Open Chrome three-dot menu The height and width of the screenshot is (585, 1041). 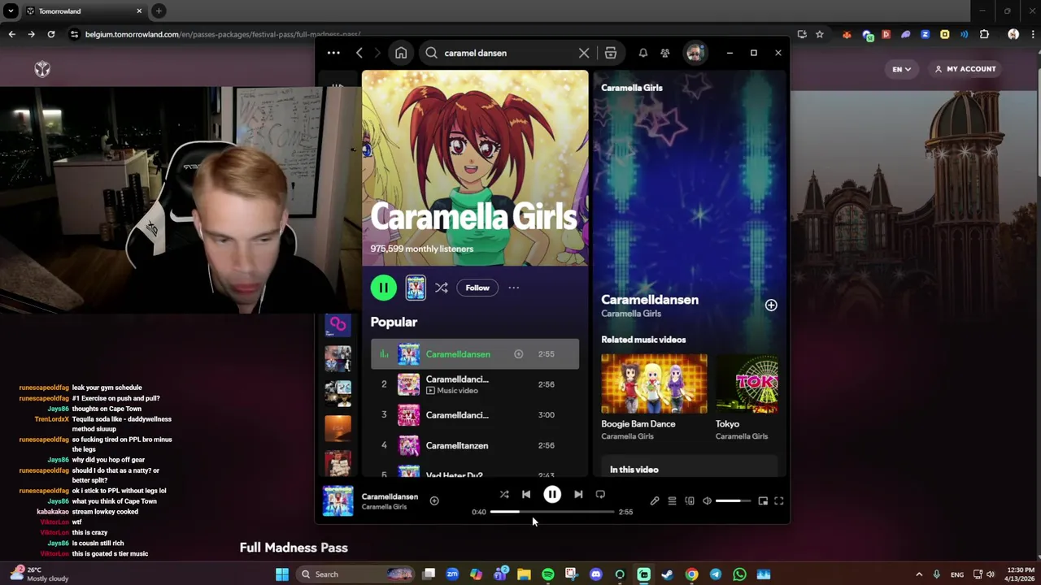[x=1034, y=34]
